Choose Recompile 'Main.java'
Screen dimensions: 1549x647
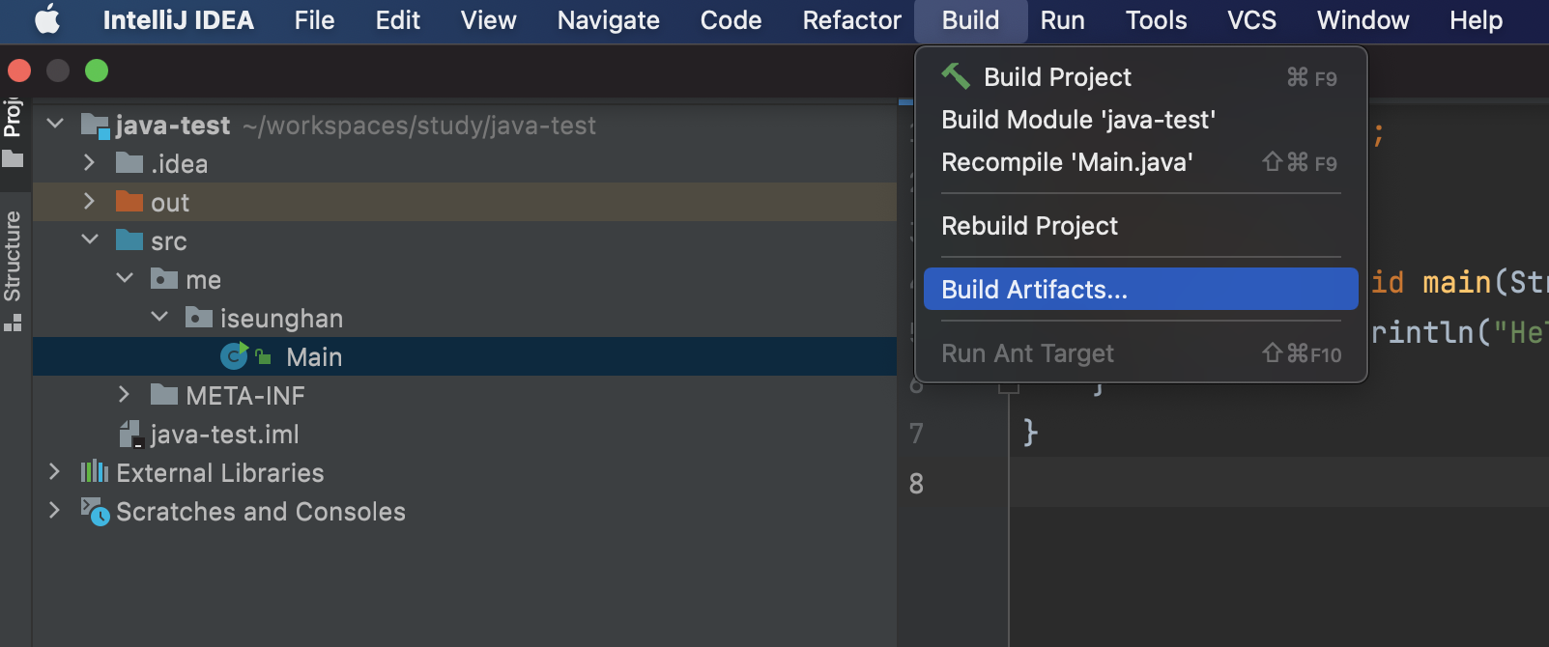click(x=1141, y=162)
